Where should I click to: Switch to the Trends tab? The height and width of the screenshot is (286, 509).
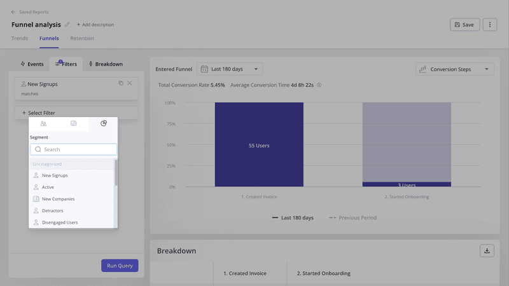[x=20, y=39]
